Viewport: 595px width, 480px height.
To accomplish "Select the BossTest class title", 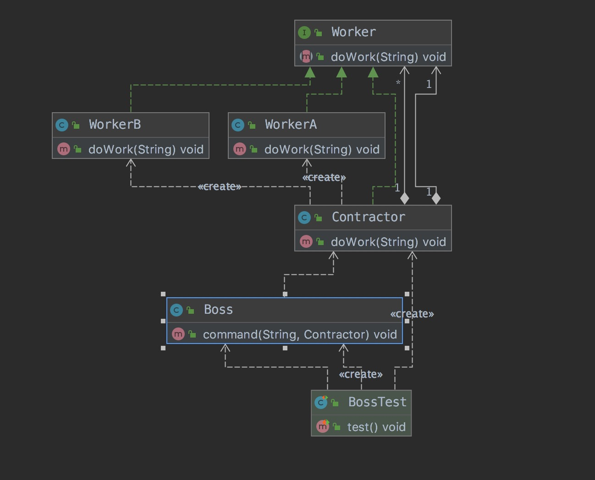I will [x=377, y=402].
